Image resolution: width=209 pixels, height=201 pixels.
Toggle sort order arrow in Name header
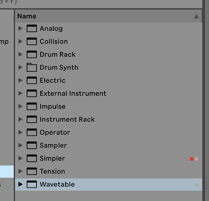[197, 16]
